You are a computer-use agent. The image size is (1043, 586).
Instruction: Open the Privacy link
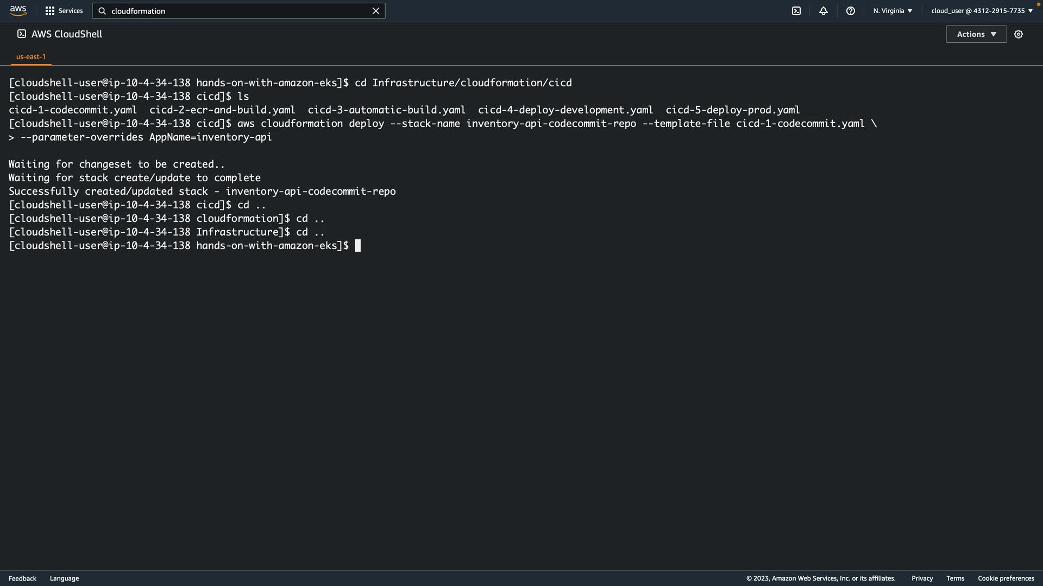[922, 578]
